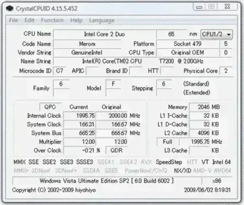Image resolution: width=244 pixels, height=205 pixels.
Task: Click the QDR button
Action: 116,150
